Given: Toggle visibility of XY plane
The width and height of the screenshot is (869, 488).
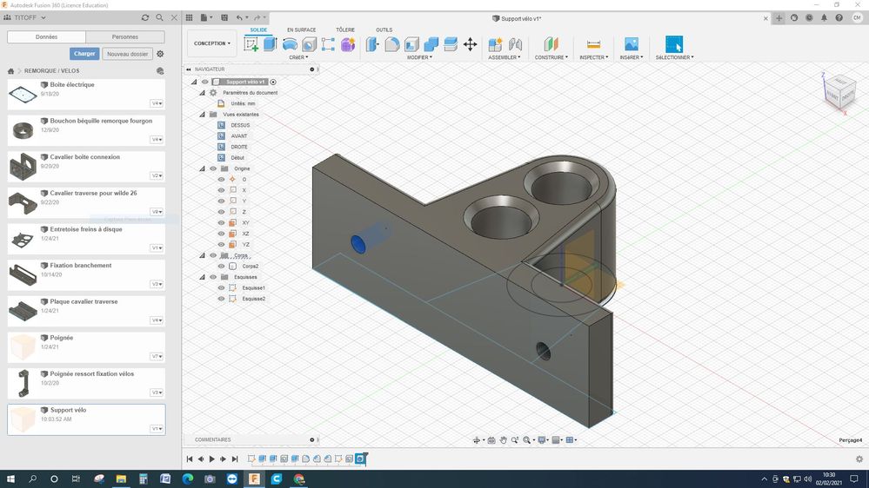Looking at the screenshot, I should pos(221,223).
